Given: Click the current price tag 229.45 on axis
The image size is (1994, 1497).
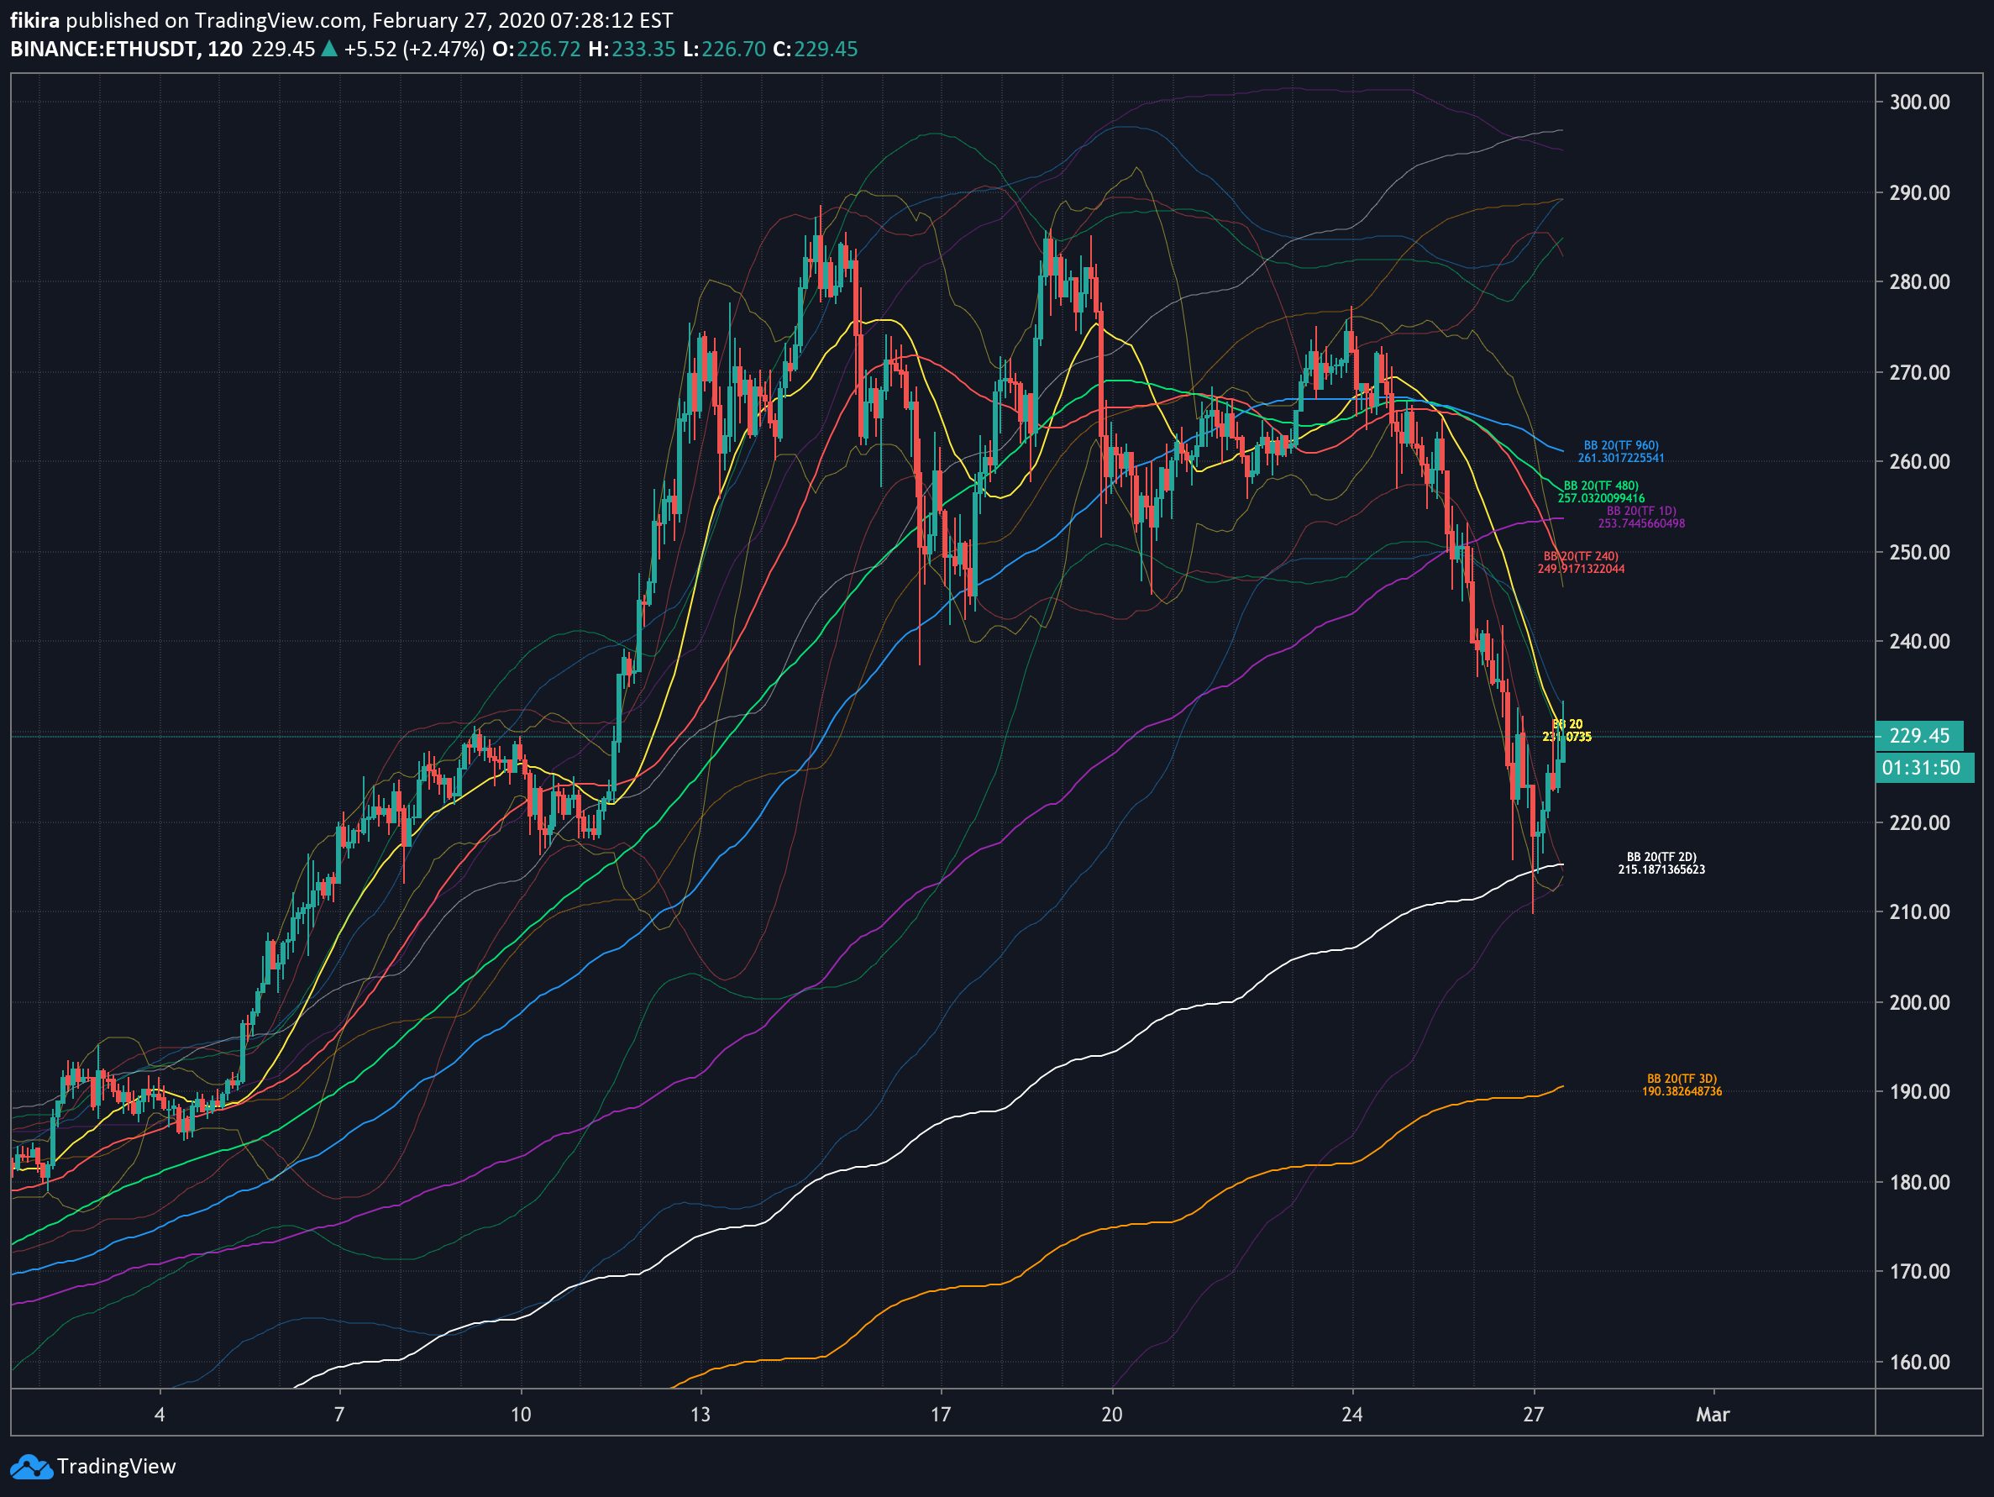Looking at the screenshot, I should click(x=1919, y=736).
